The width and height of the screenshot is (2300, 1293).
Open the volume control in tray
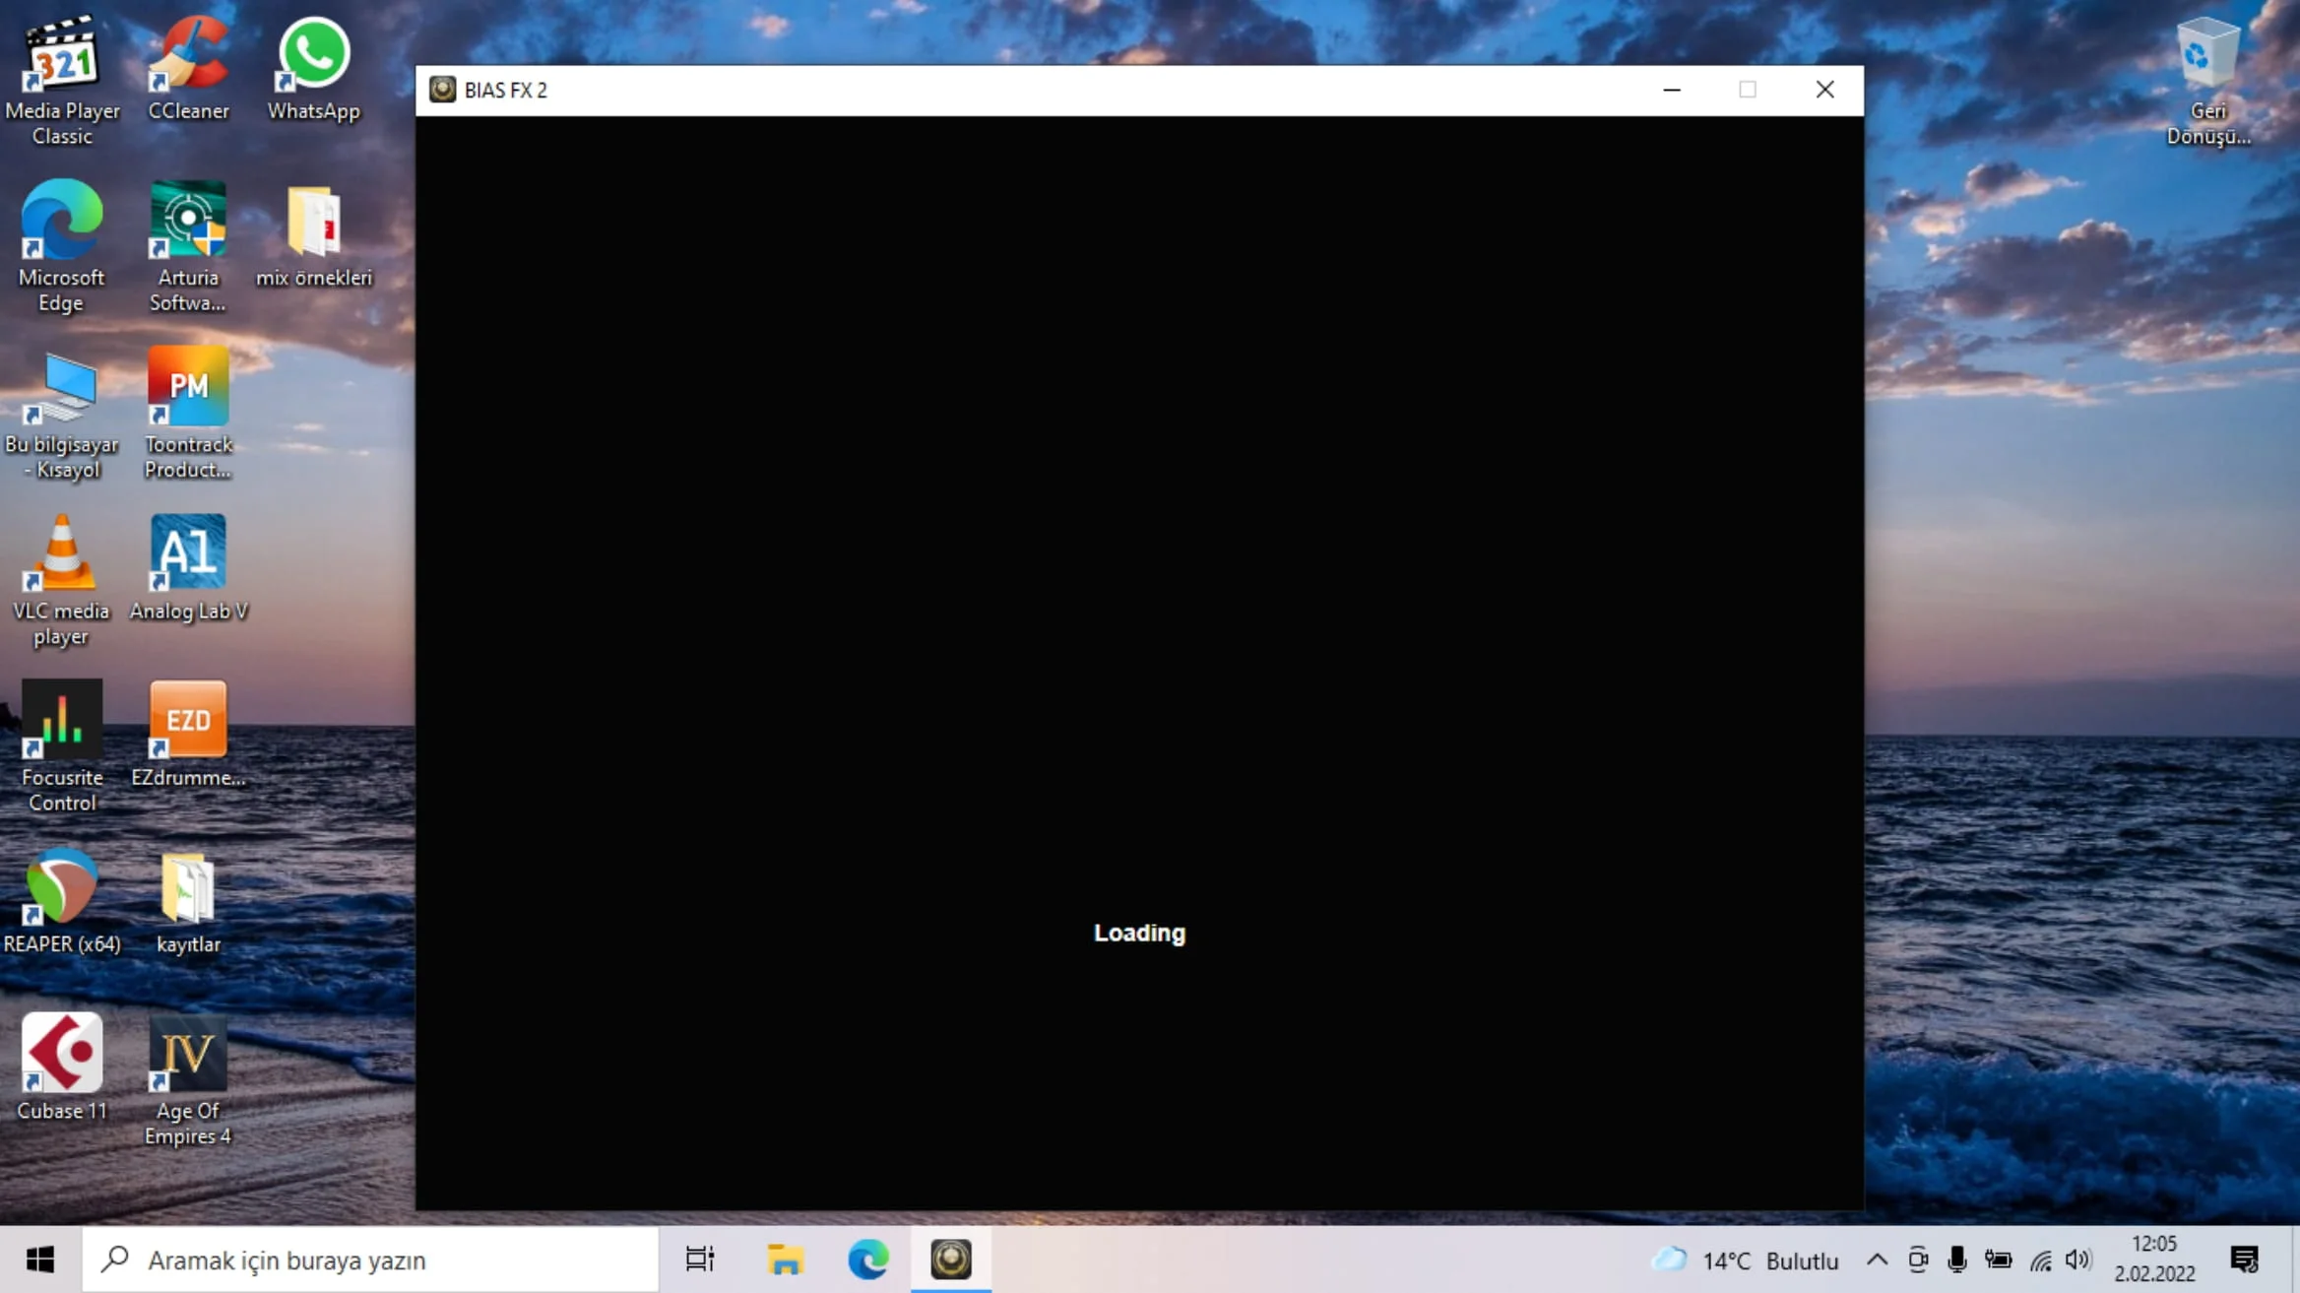coord(2077,1260)
